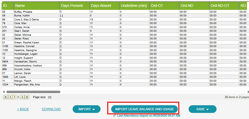
Task: Click the Ord-ND-OT column header
Action: [224, 6]
